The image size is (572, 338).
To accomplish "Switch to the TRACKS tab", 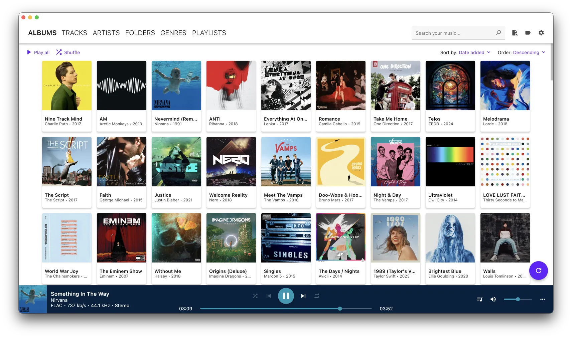I will point(74,33).
